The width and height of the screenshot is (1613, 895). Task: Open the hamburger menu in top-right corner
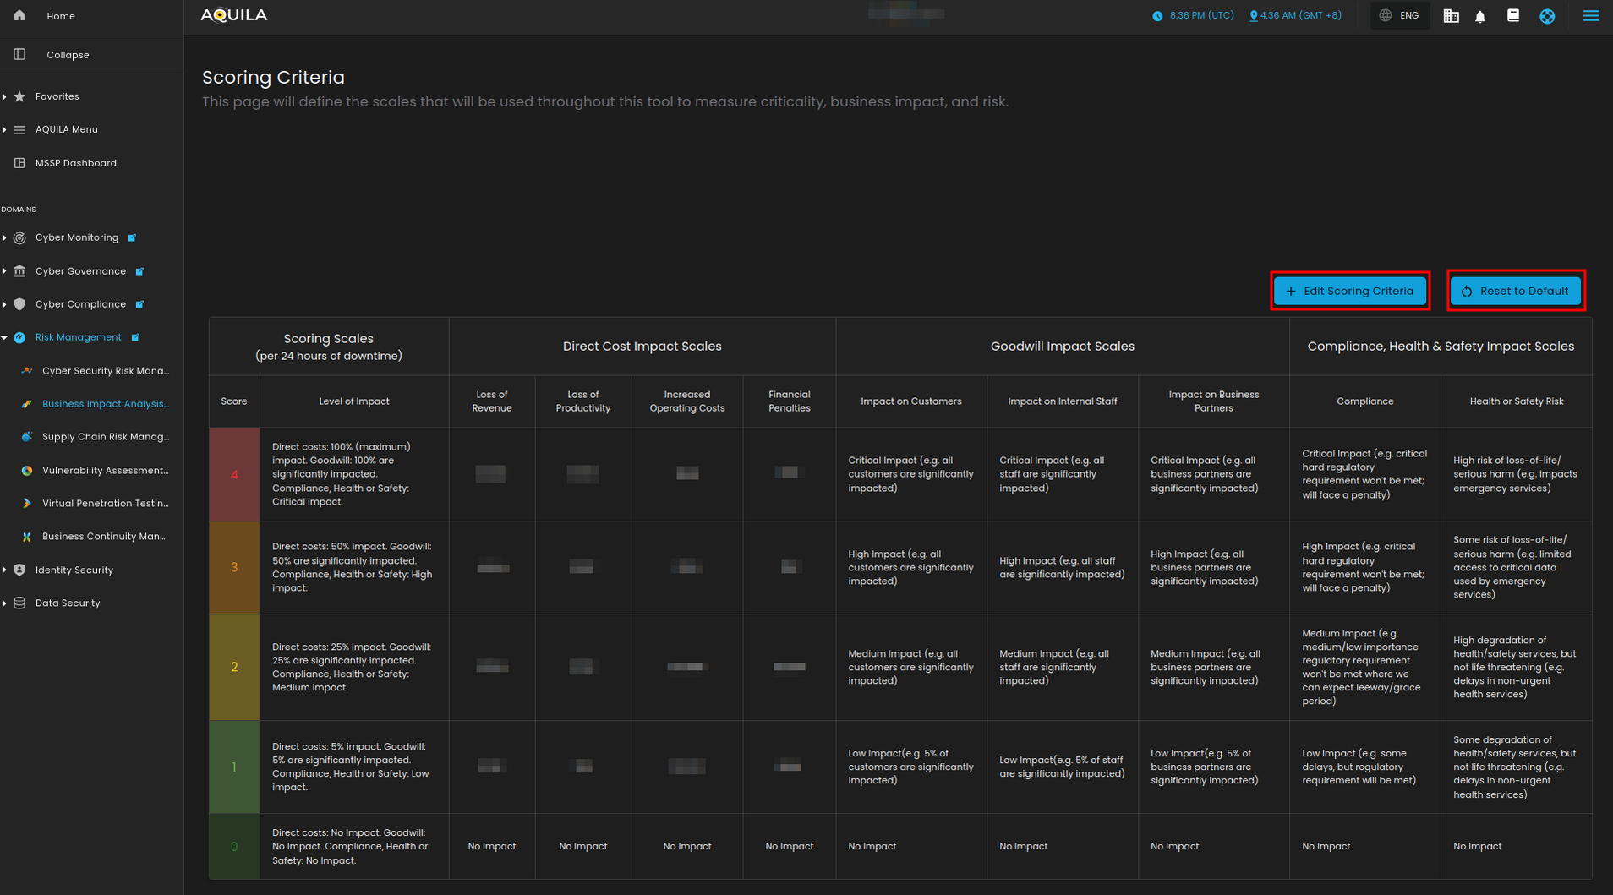(1590, 16)
